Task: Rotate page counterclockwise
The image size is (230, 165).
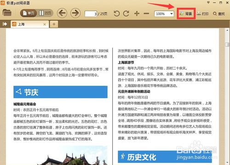Action: [117, 14]
